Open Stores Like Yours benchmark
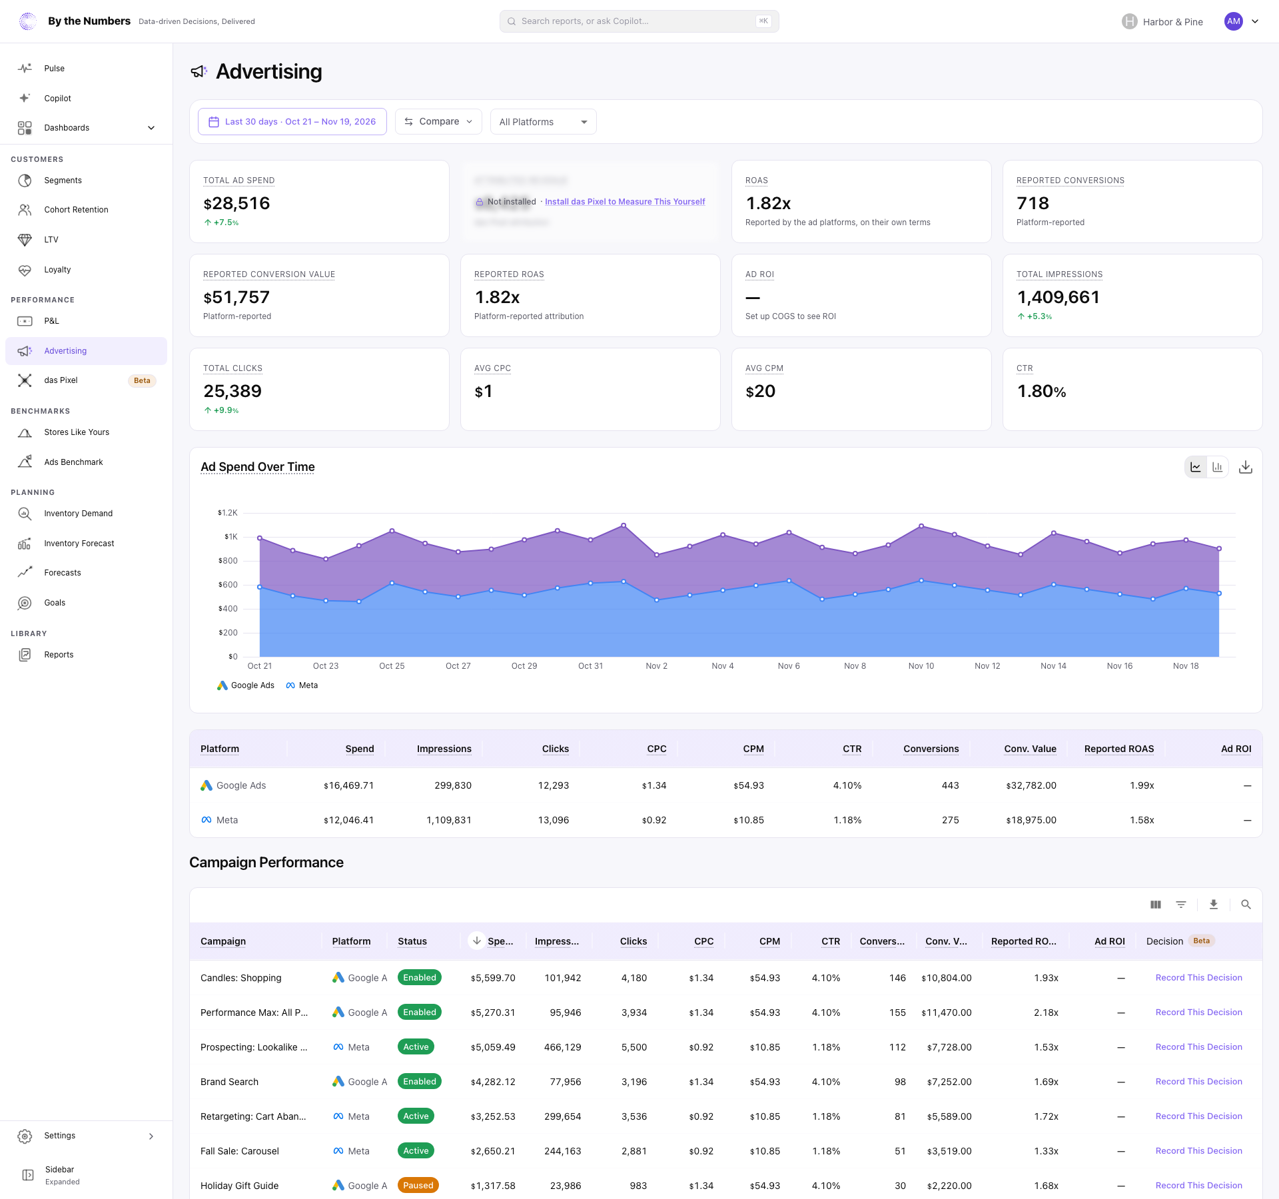This screenshot has height=1199, width=1279. tap(86, 432)
